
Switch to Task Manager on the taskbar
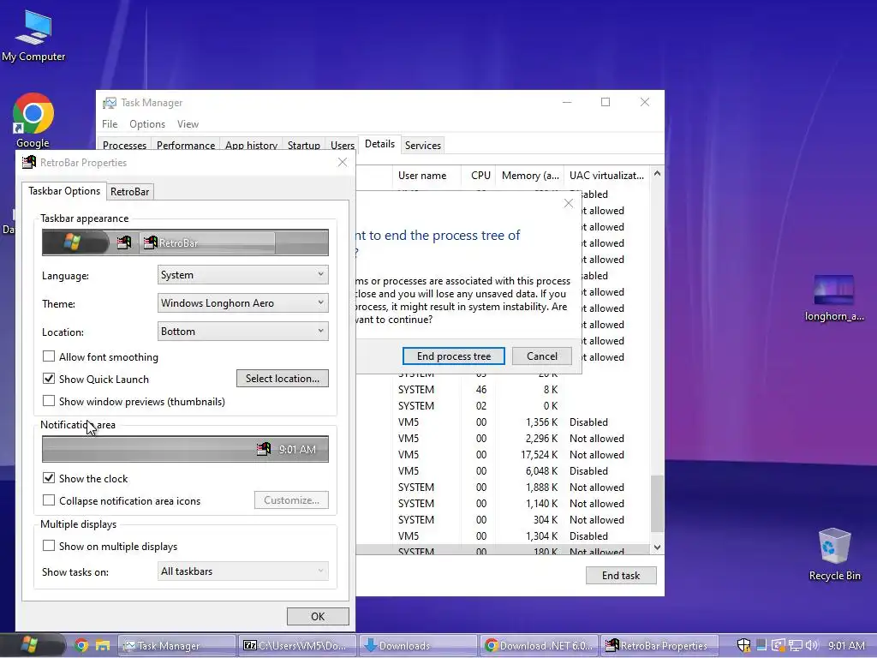click(176, 646)
